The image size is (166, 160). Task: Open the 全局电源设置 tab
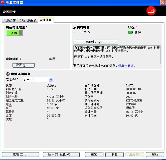point(28,21)
